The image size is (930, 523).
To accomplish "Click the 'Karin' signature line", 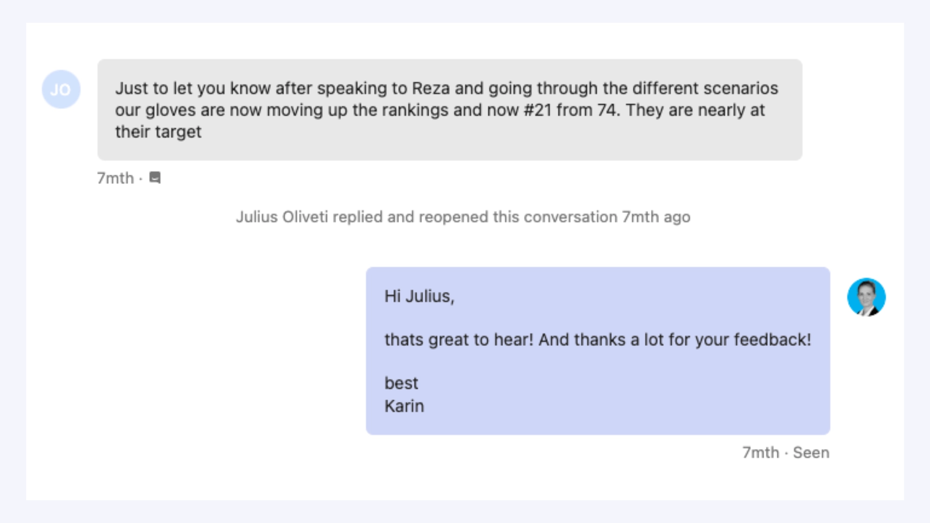I will tap(404, 406).
